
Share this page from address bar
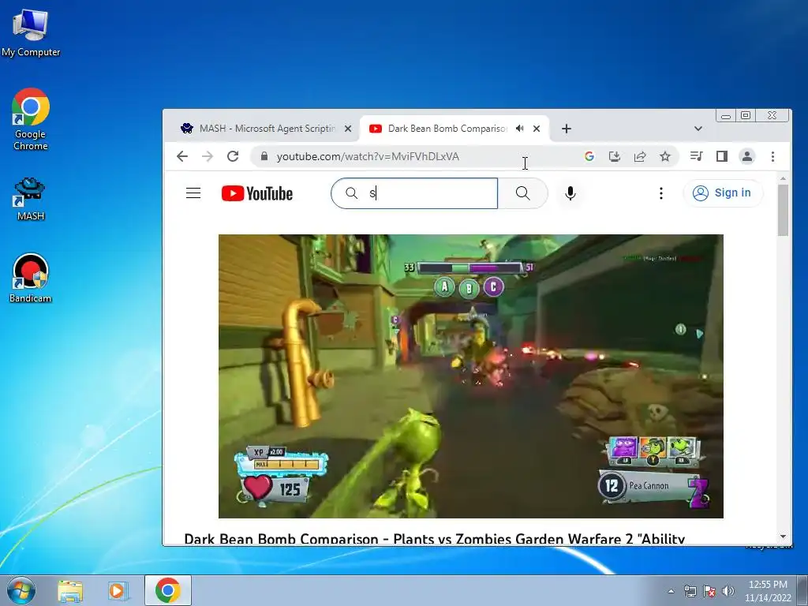click(x=639, y=156)
